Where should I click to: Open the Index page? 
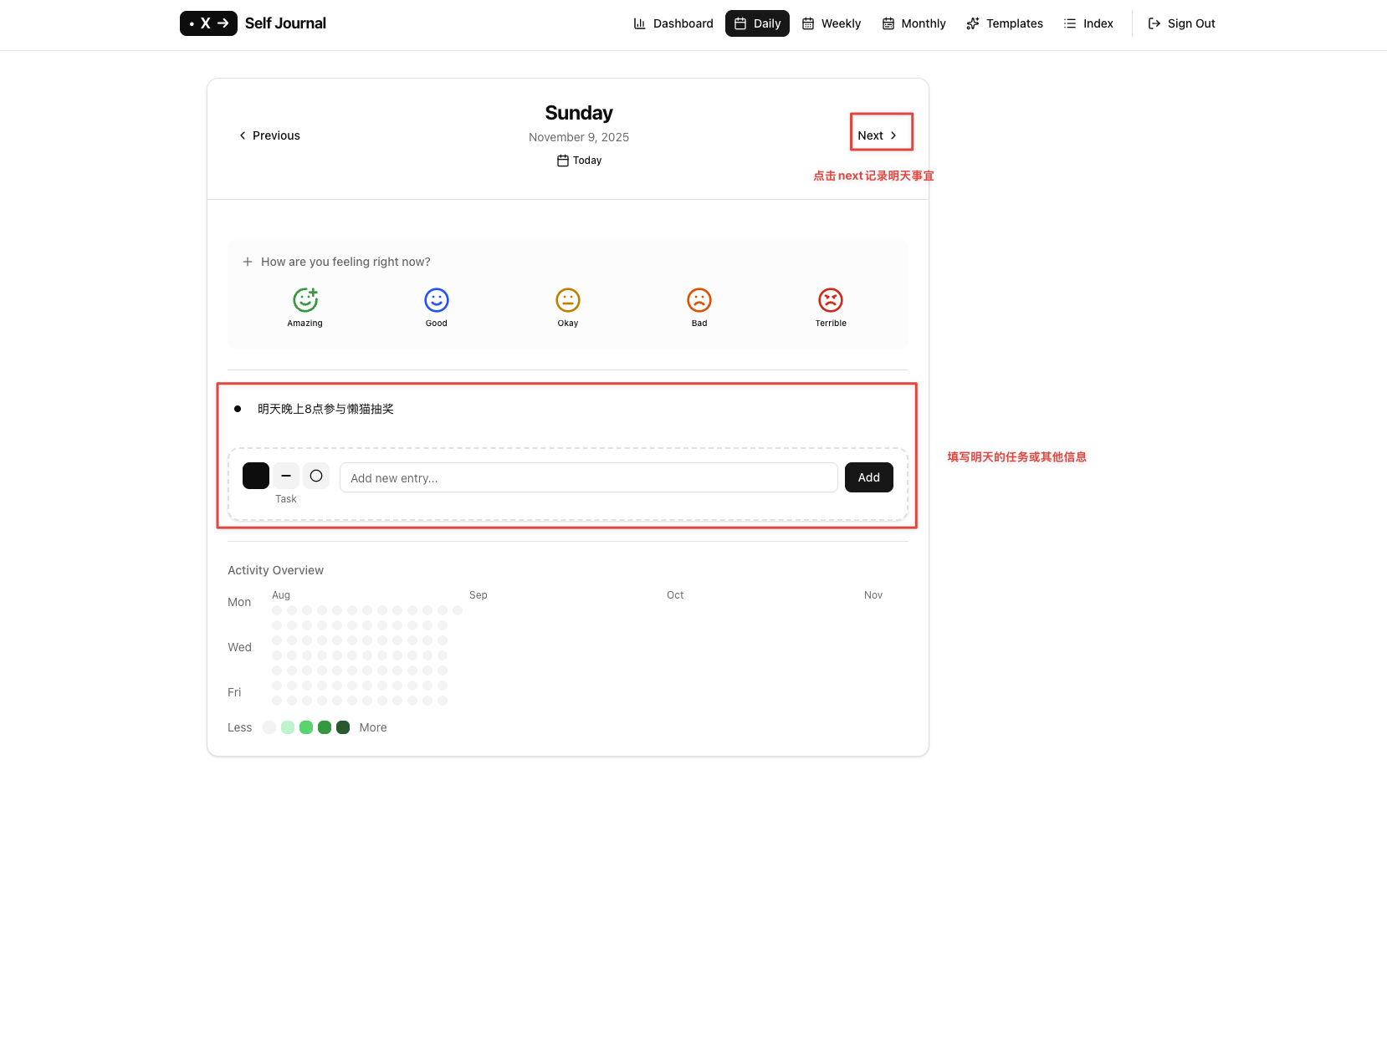(1088, 23)
